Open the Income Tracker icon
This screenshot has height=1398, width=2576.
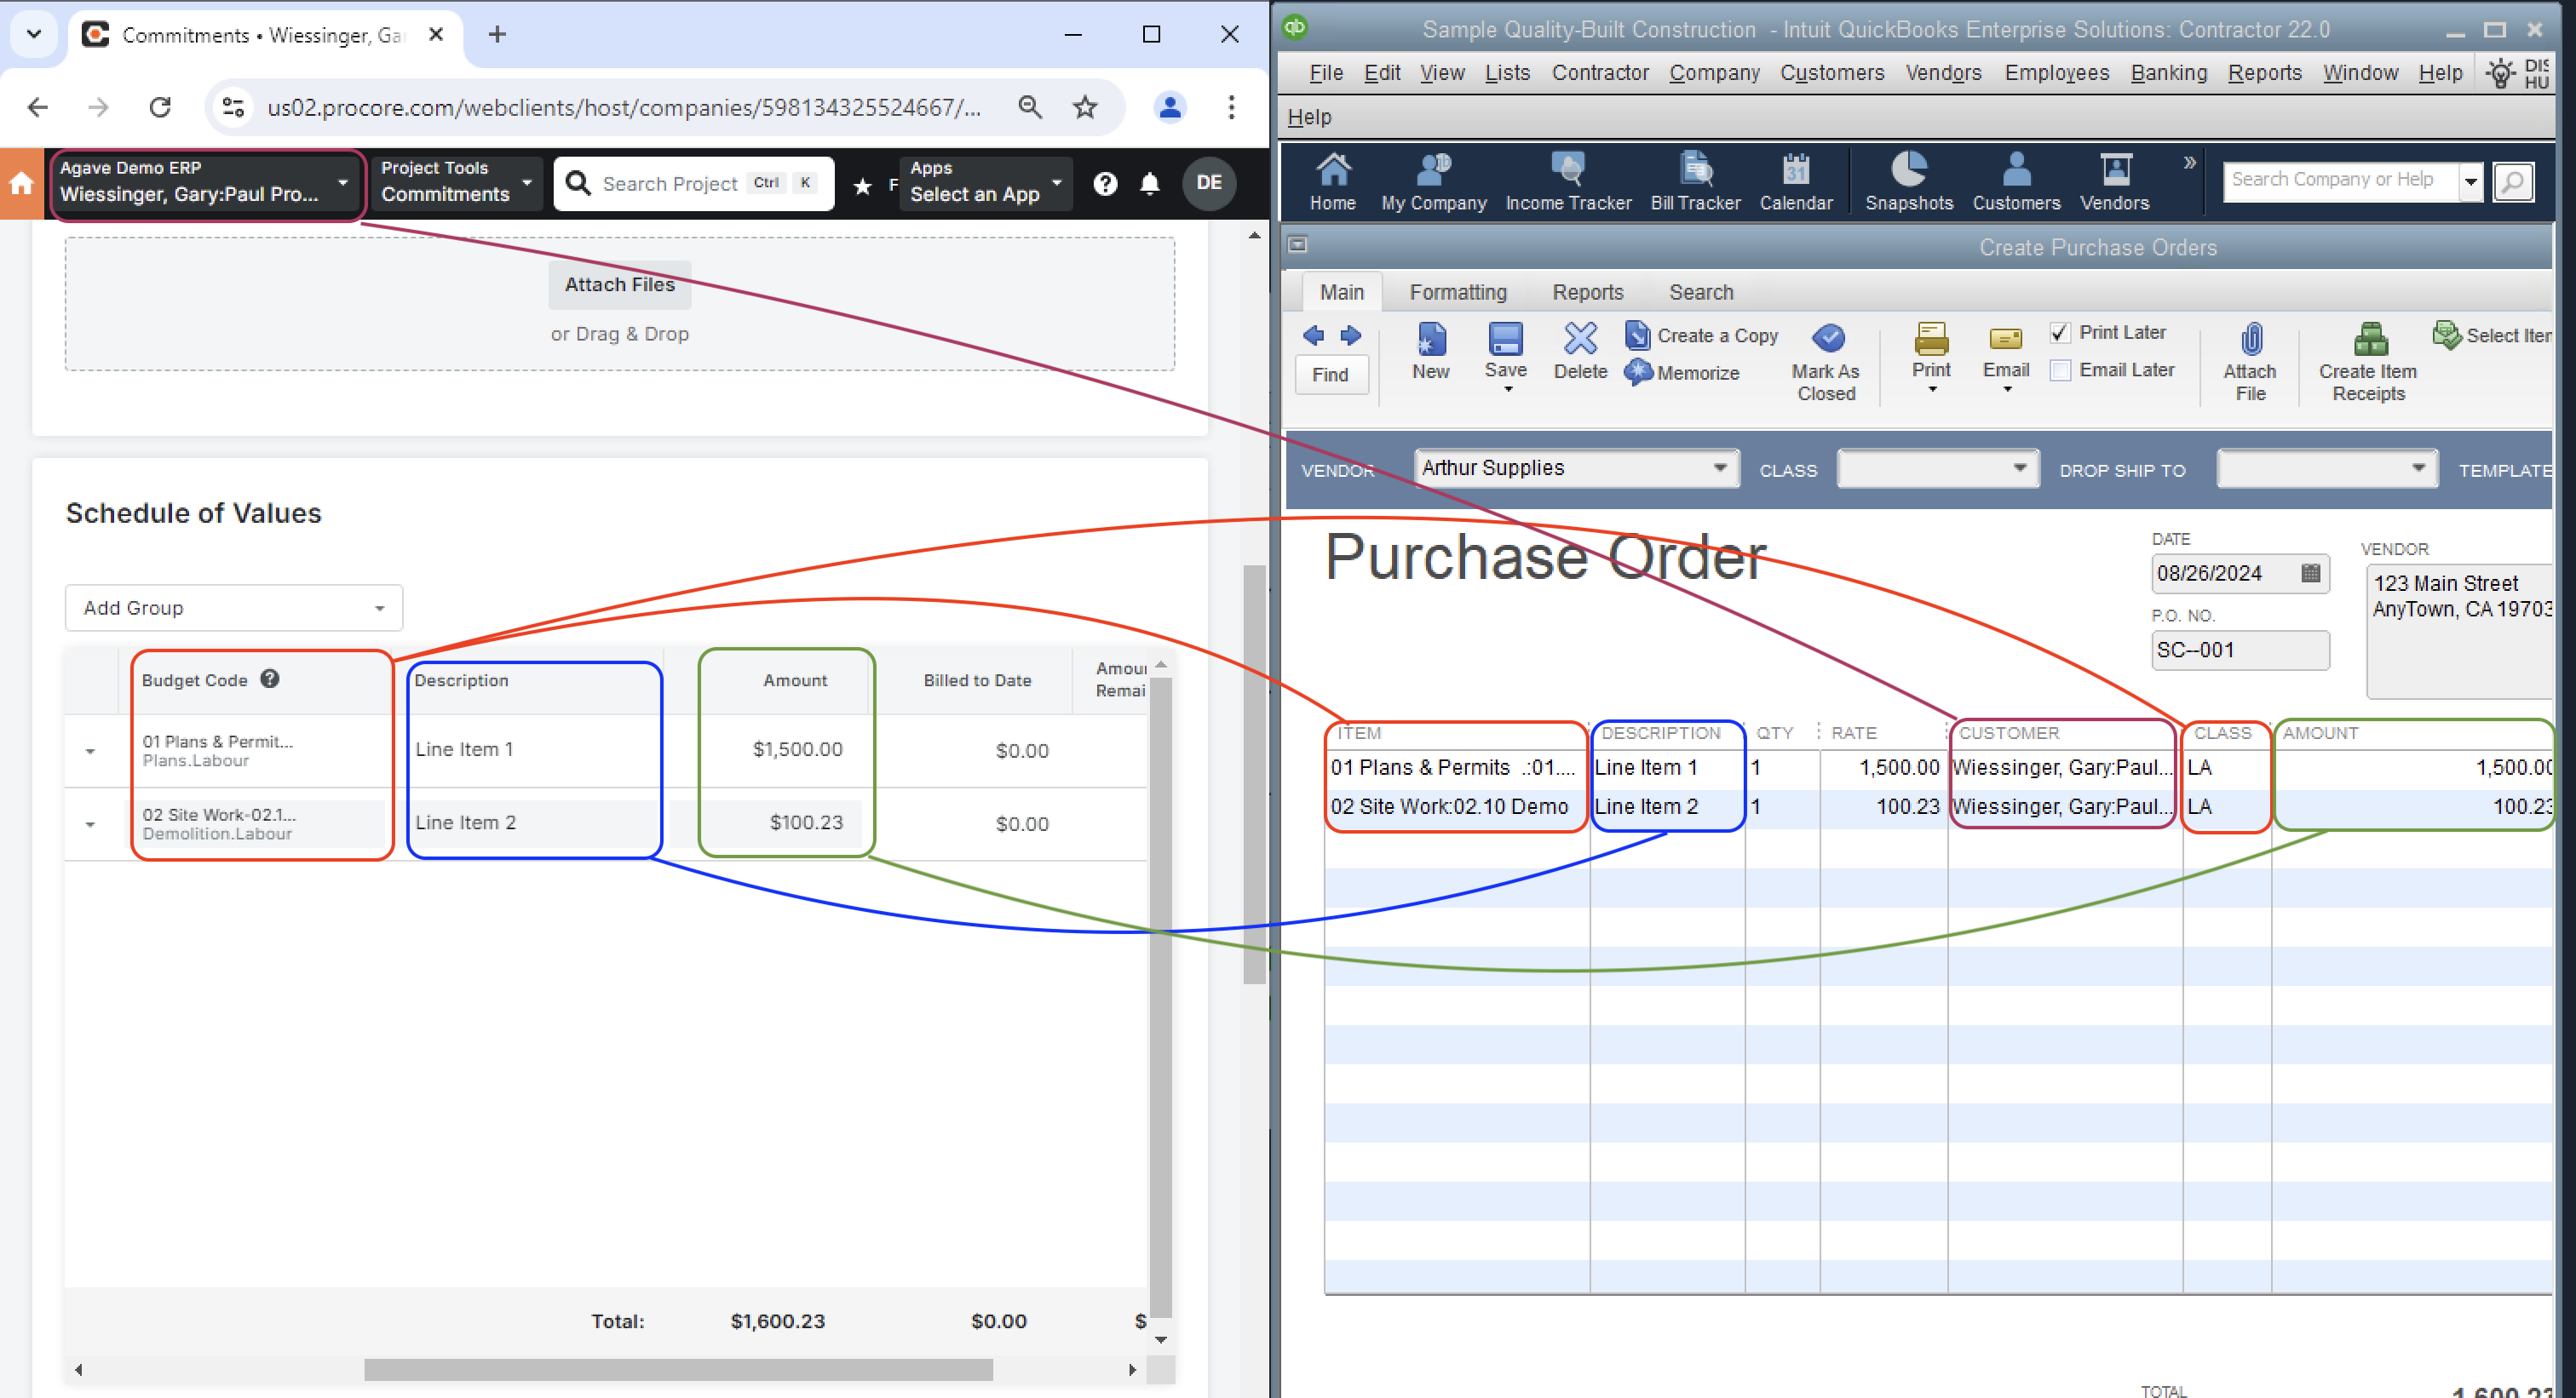coord(1567,180)
